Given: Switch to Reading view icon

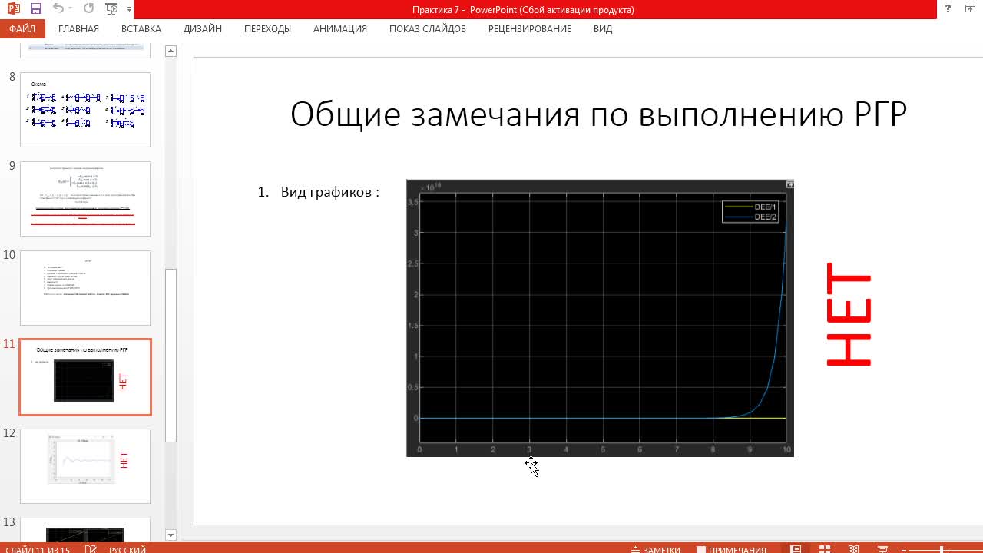Looking at the screenshot, I should (x=853, y=548).
